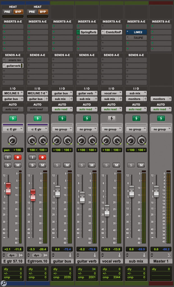Viewport: 174px width, 287px height.
Task: Click guitar verb aux track type arrow icon
Action: click(x=95, y=255)
